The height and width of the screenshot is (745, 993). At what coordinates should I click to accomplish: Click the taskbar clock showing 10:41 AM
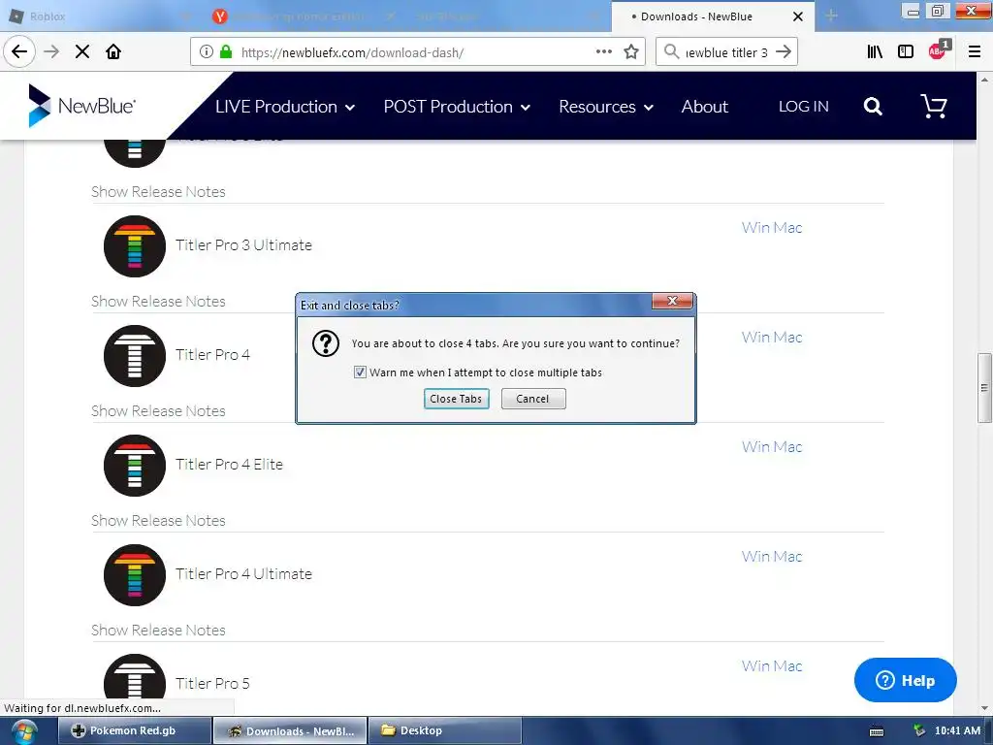957,731
